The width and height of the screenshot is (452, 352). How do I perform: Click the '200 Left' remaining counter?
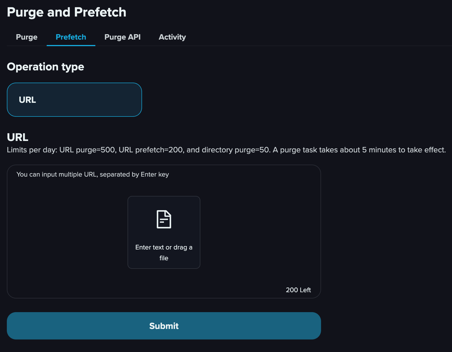point(298,290)
